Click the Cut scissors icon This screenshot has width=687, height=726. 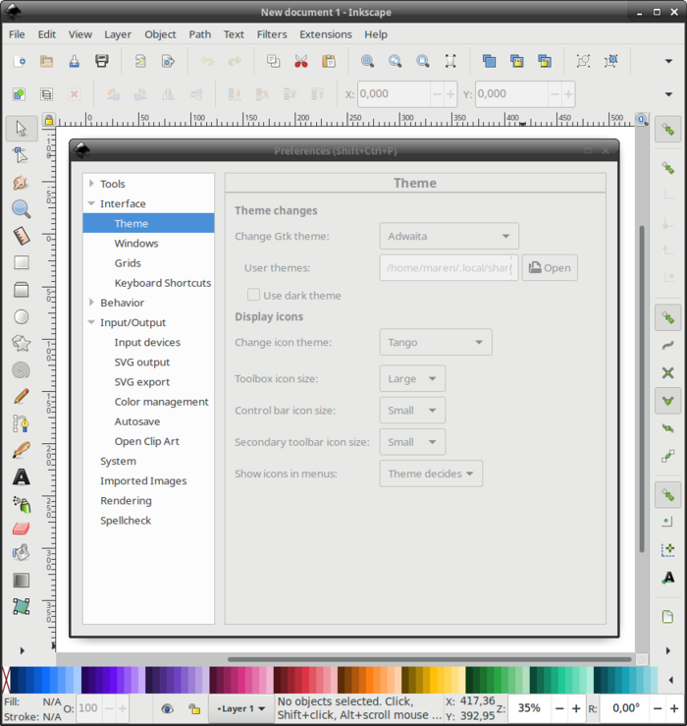point(301,61)
